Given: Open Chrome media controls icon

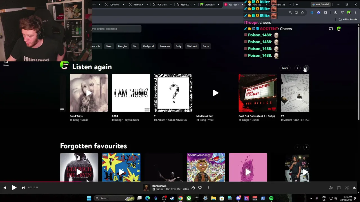Looking at the screenshot, I should point(342,13).
